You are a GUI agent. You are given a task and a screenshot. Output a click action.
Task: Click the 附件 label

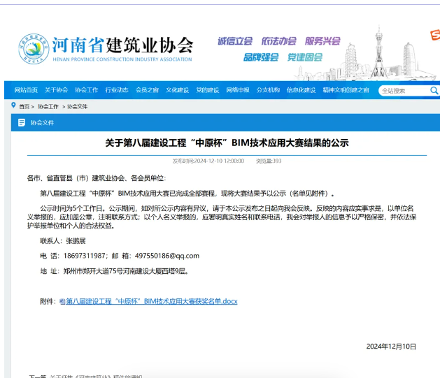48,302
